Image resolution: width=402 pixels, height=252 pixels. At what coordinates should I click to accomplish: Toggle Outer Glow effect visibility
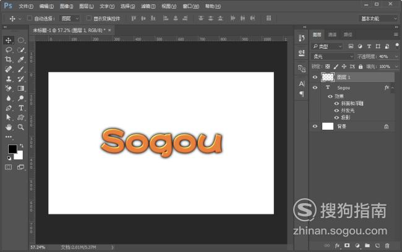tap(336, 111)
